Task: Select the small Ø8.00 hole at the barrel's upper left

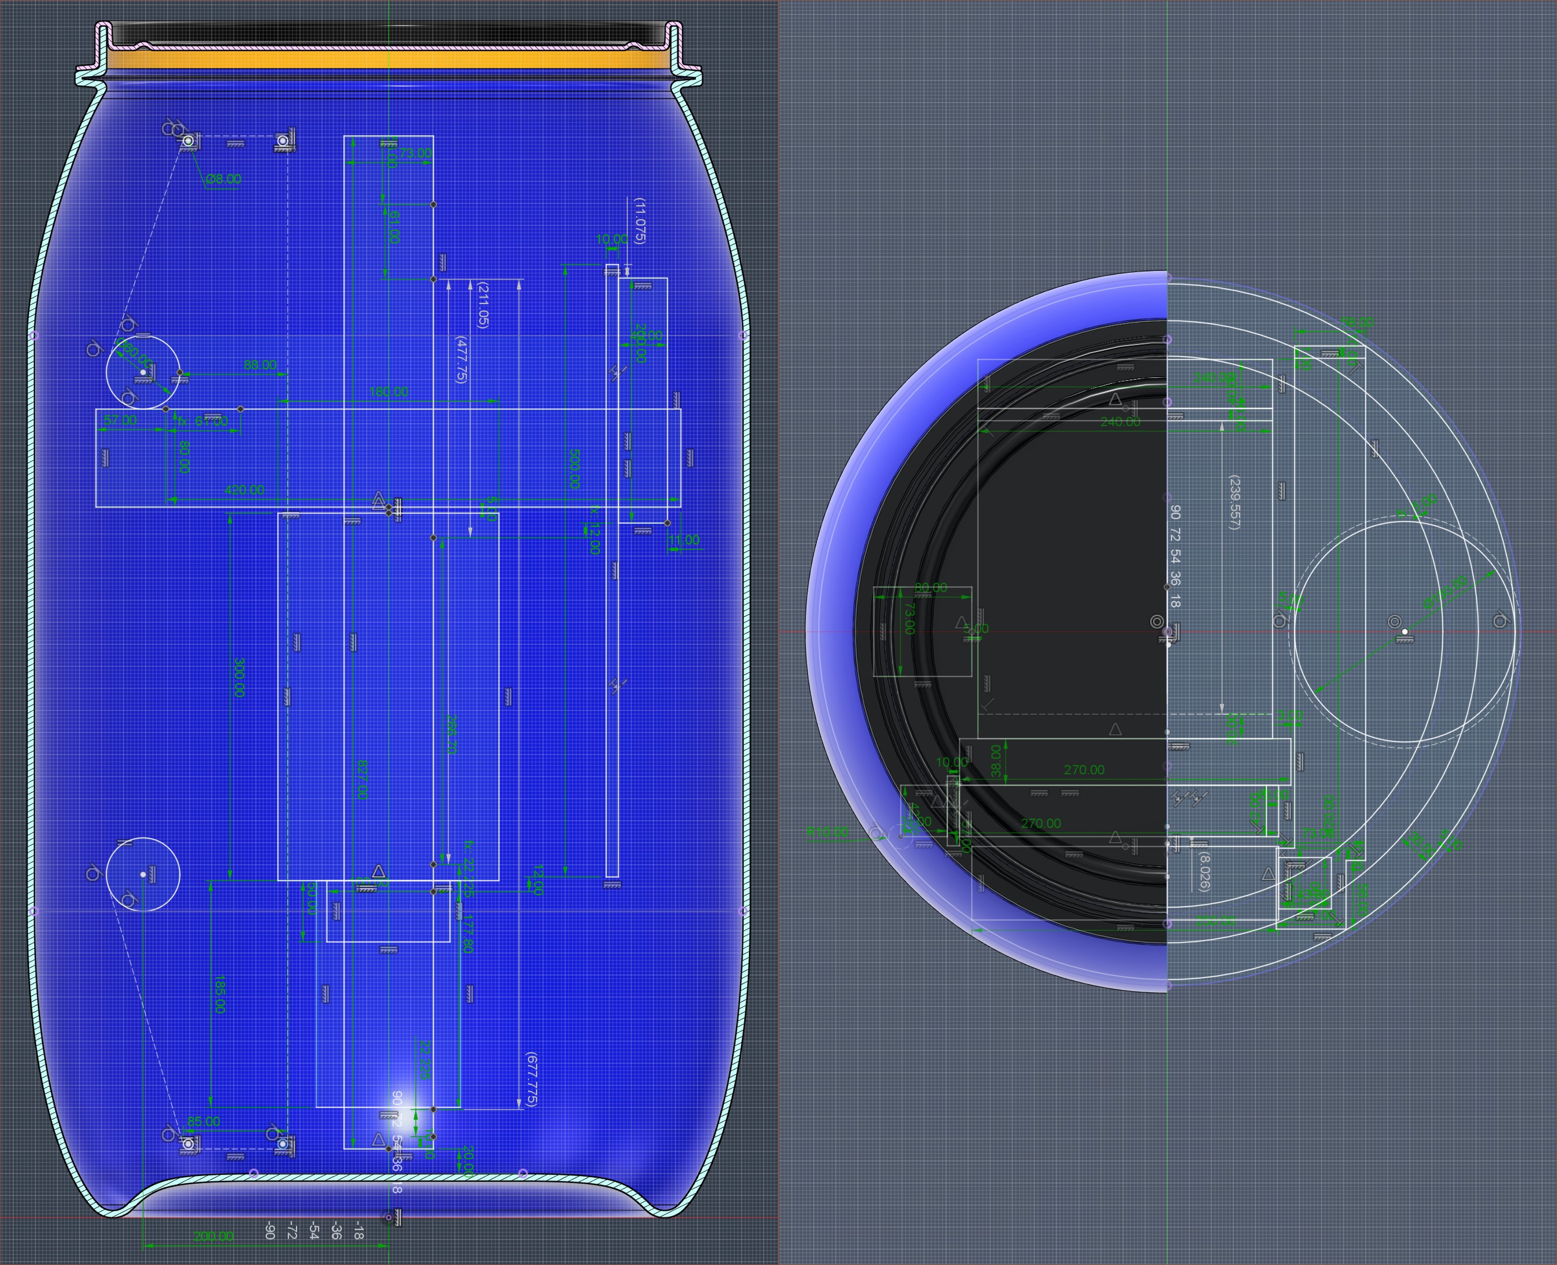Action: pos(189,141)
